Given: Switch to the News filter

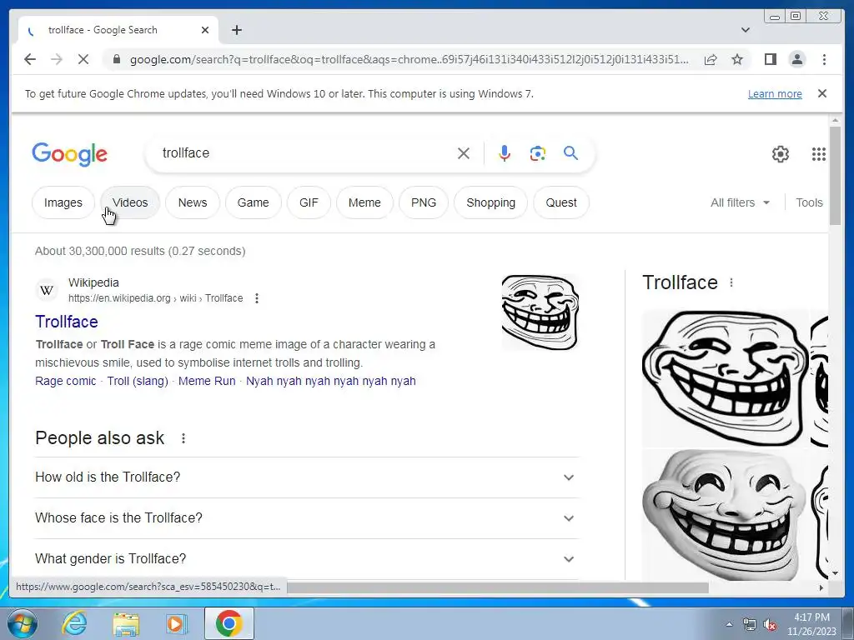Looking at the screenshot, I should (193, 202).
